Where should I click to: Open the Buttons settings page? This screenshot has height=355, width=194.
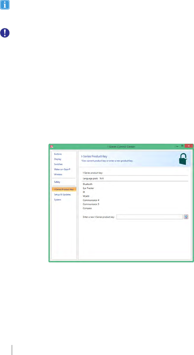[x=58, y=154]
